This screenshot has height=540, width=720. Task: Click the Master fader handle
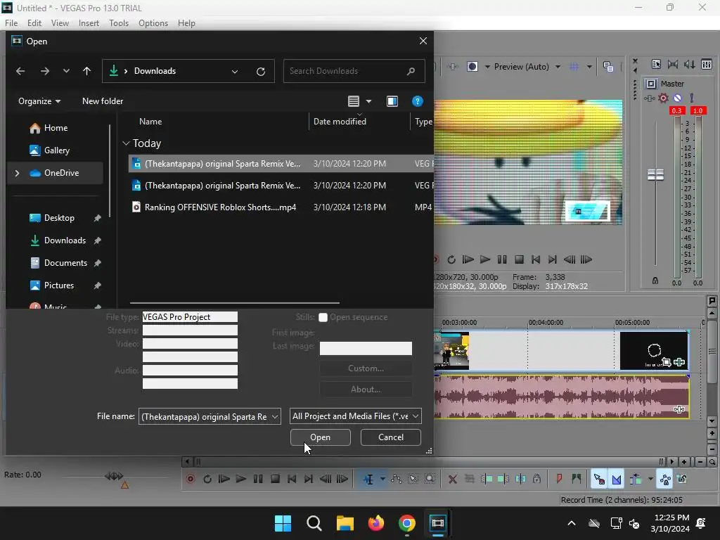point(655,174)
